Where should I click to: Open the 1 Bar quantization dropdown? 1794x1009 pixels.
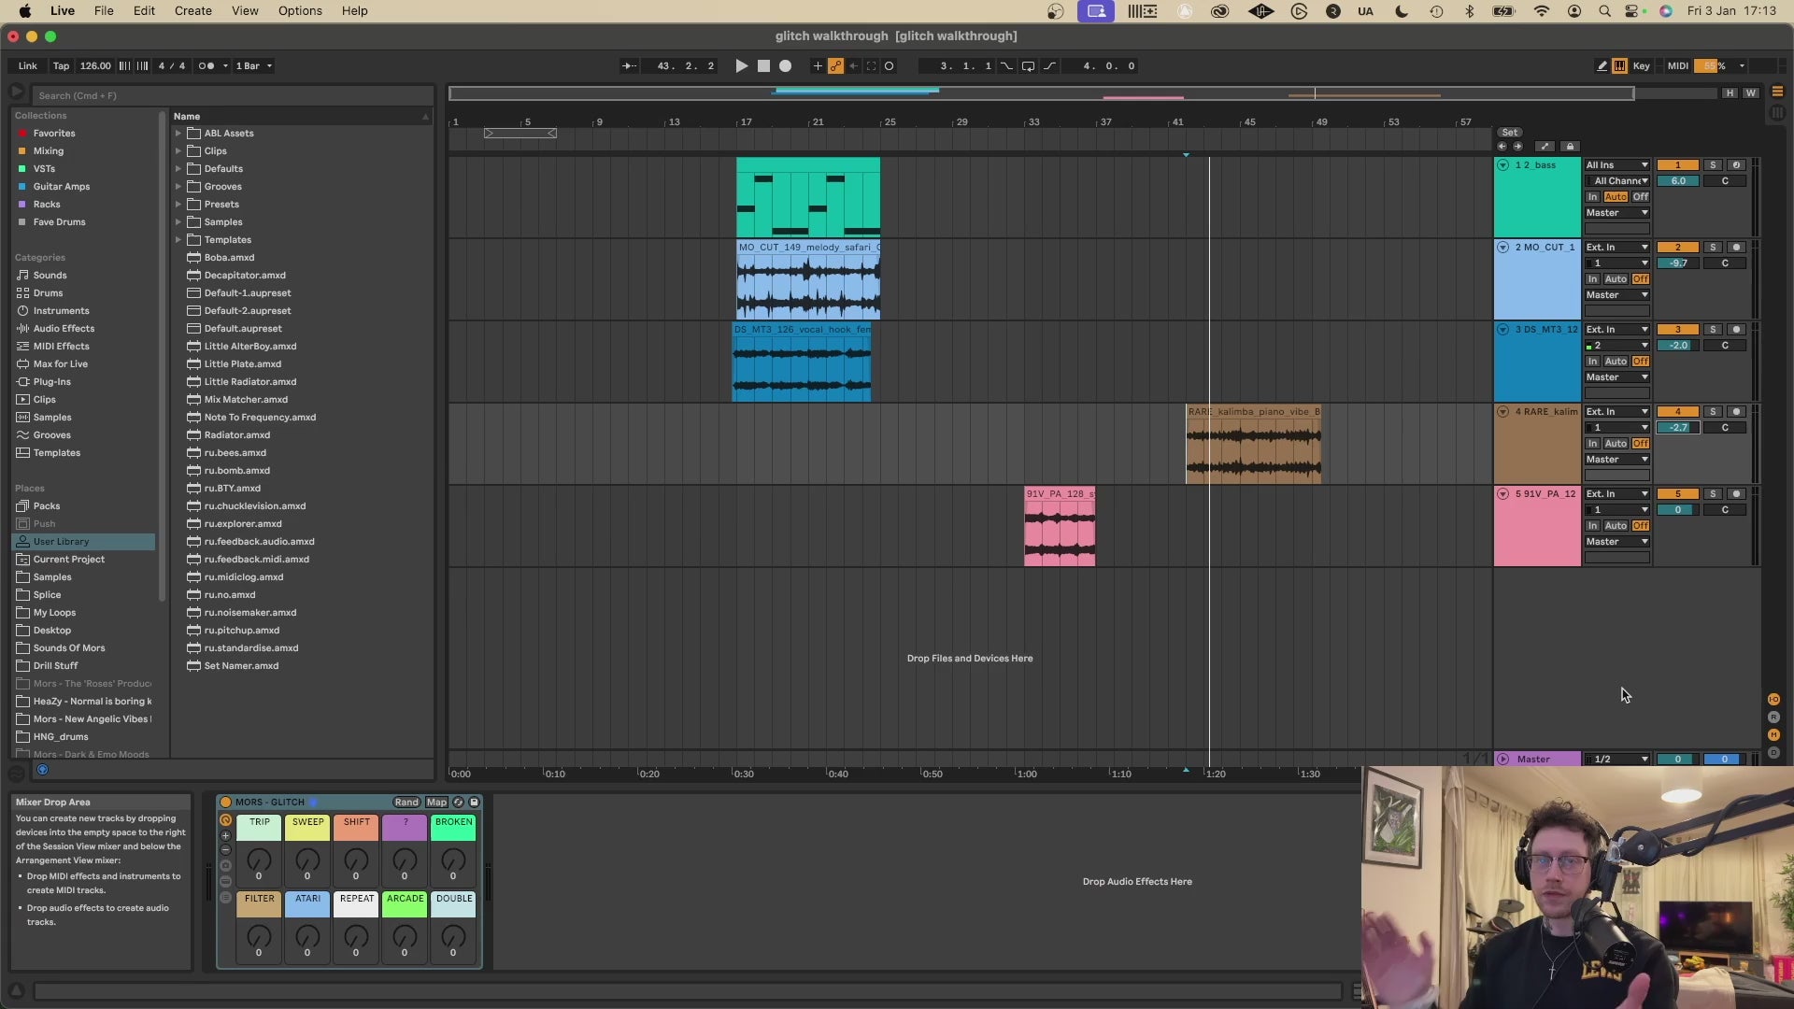(x=254, y=66)
